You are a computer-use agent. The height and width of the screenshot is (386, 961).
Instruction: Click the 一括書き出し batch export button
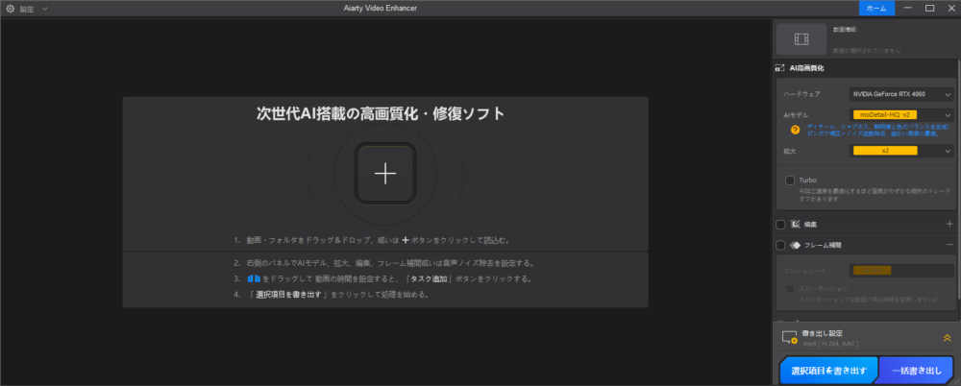916,371
